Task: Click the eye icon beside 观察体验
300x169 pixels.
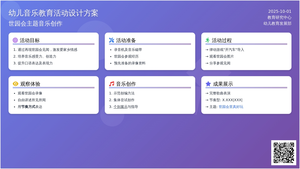Action: point(15,84)
